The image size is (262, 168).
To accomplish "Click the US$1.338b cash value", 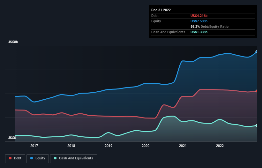I will [x=199, y=32].
